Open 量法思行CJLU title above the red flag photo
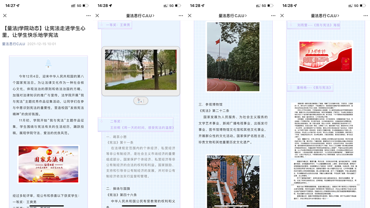The height and width of the screenshot is (208, 370). pyautogui.click(x=233, y=16)
